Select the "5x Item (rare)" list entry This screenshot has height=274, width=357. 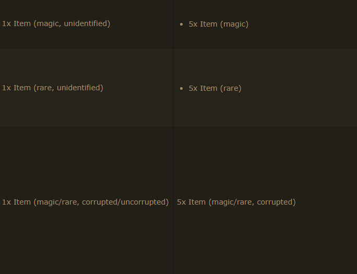point(215,88)
